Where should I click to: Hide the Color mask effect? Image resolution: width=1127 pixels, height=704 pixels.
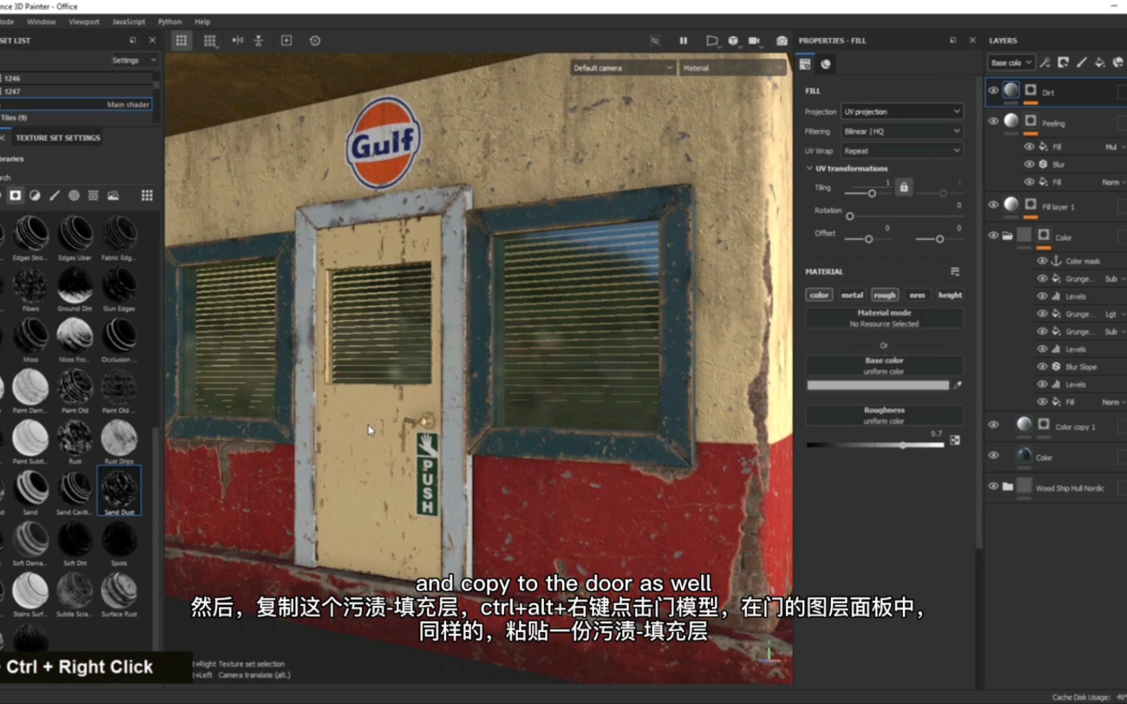point(1042,261)
